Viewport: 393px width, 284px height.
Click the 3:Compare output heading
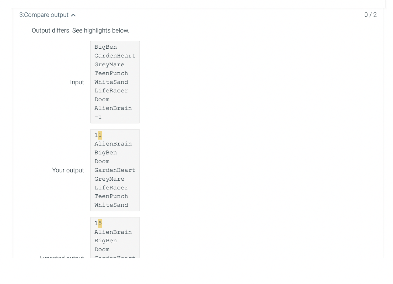pos(44,15)
